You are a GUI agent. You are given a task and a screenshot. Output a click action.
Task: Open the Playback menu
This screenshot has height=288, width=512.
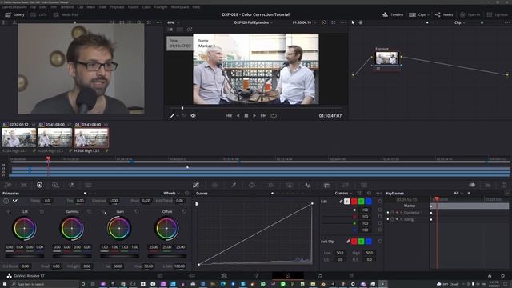(x=117, y=7)
